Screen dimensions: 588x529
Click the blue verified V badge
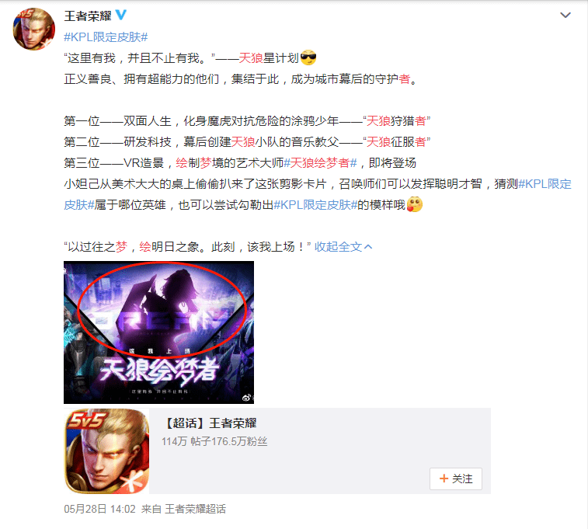[120, 15]
